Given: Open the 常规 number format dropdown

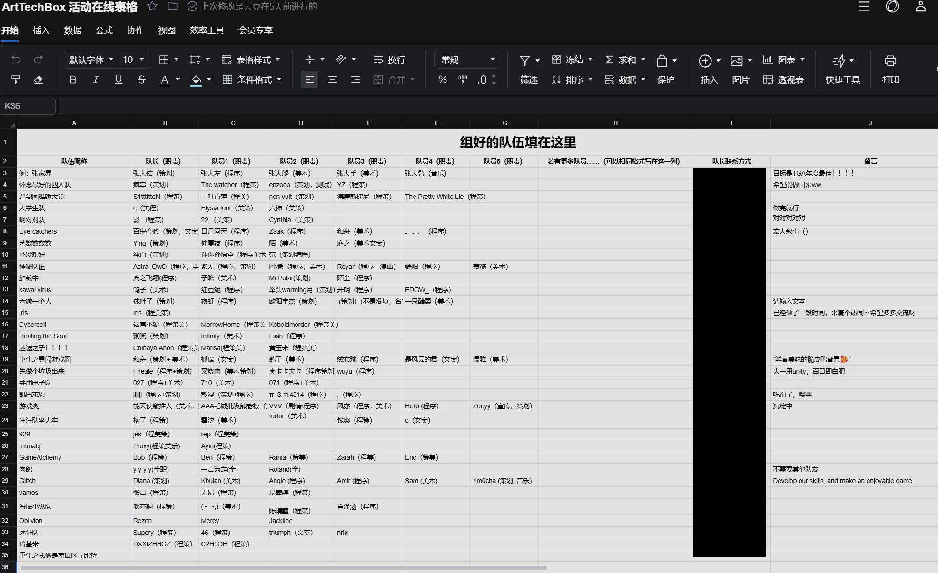Looking at the screenshot, I should 466,59.
